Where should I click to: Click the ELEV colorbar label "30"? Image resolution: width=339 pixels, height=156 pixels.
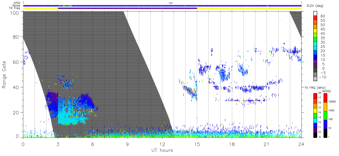pyautogui.click(x=322, y=42)
